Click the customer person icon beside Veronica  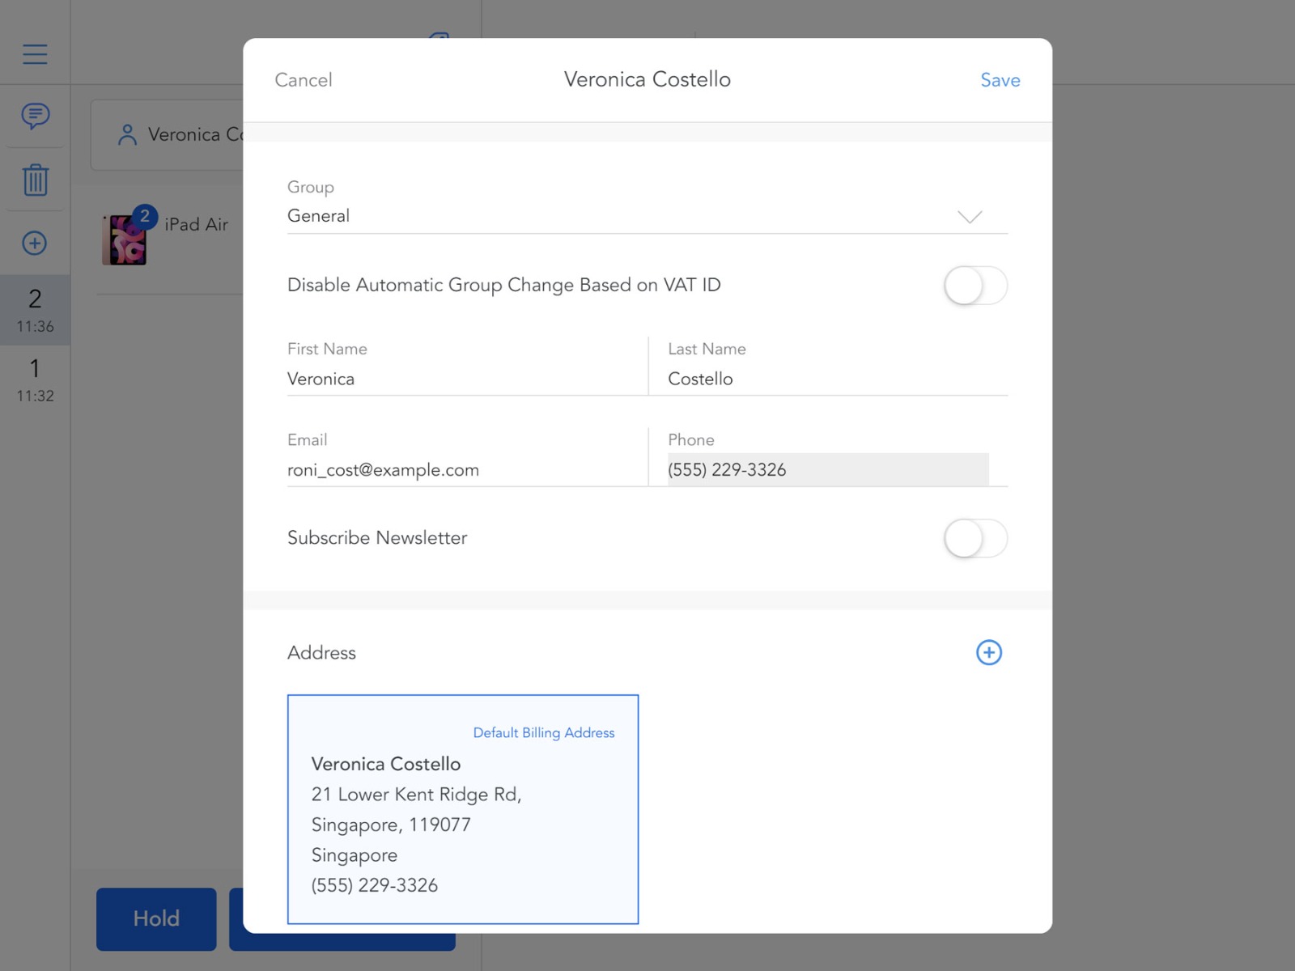[x=127, y=134]
